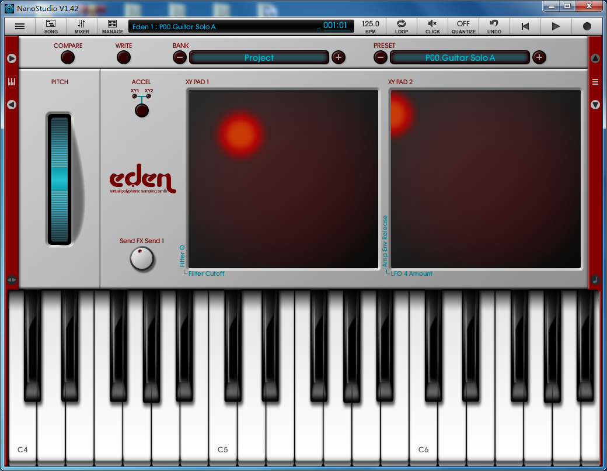This screenshot has height=471, width=607.
Task: Click the 125.0 BPM tempo display
Action: [x=371, y=26]
